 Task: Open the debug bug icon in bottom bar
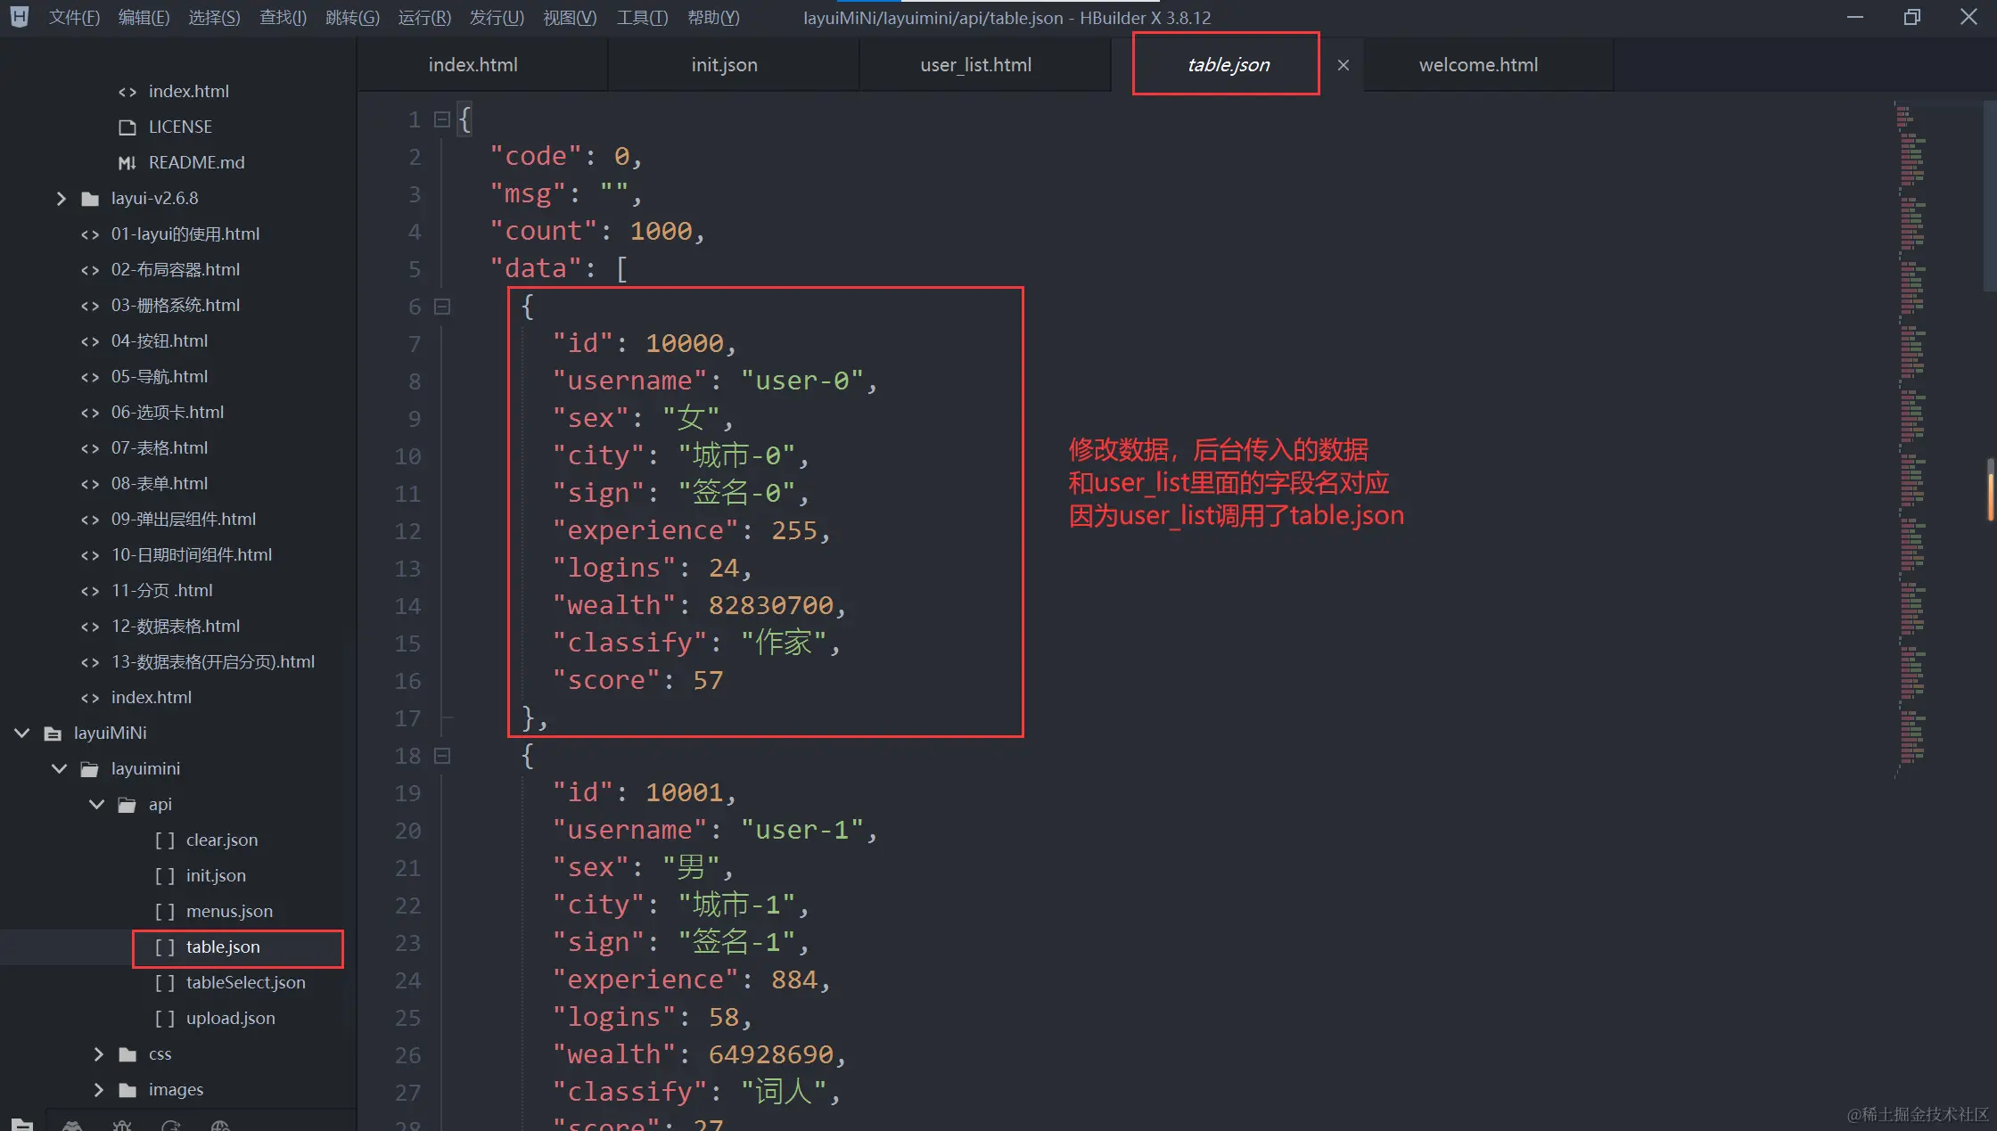point(122,1125)
